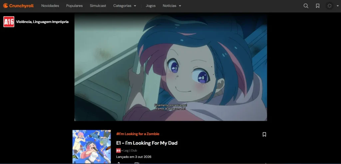Open the Simulcast page
This screenshot has height=164, width=341.
point(98,6)
